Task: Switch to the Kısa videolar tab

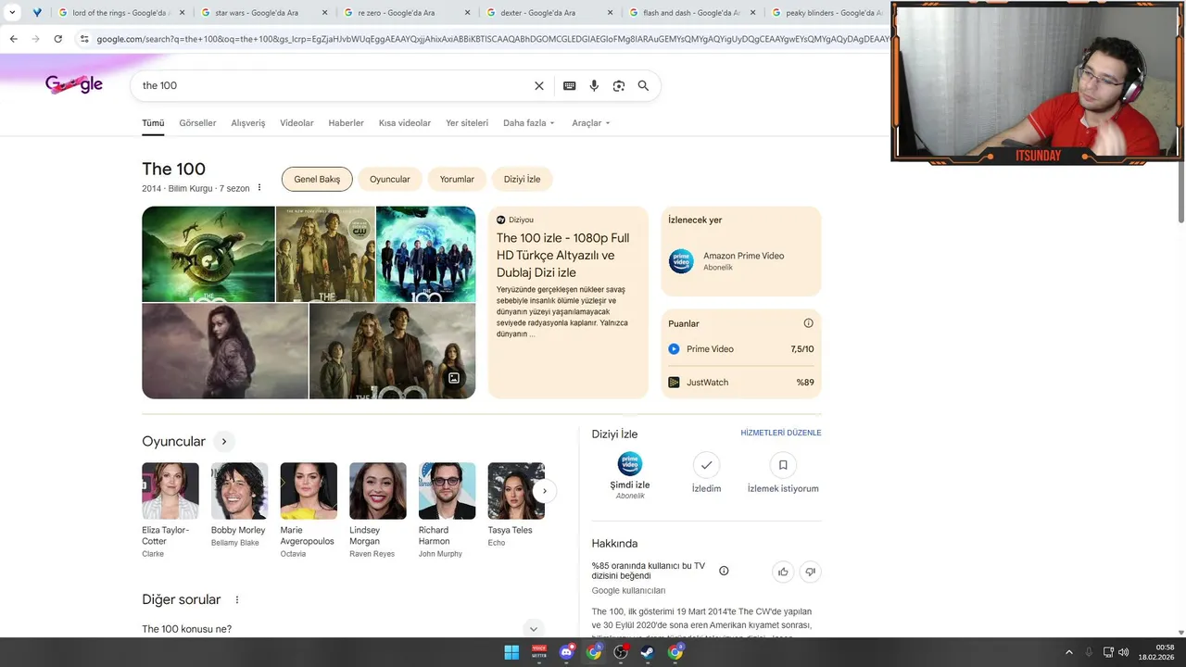Action: point(405,123)
